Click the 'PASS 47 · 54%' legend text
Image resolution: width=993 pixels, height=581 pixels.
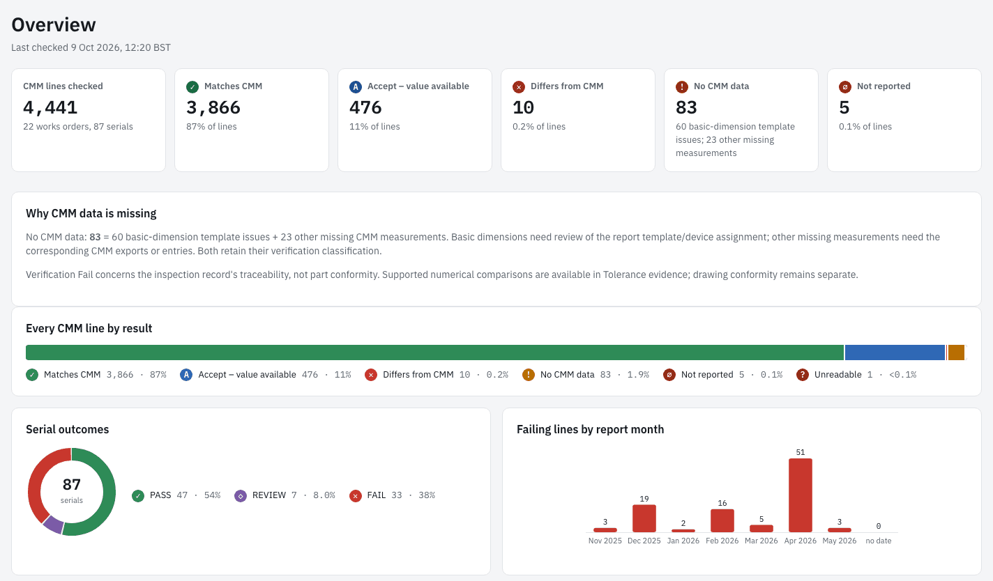(185, 495)
